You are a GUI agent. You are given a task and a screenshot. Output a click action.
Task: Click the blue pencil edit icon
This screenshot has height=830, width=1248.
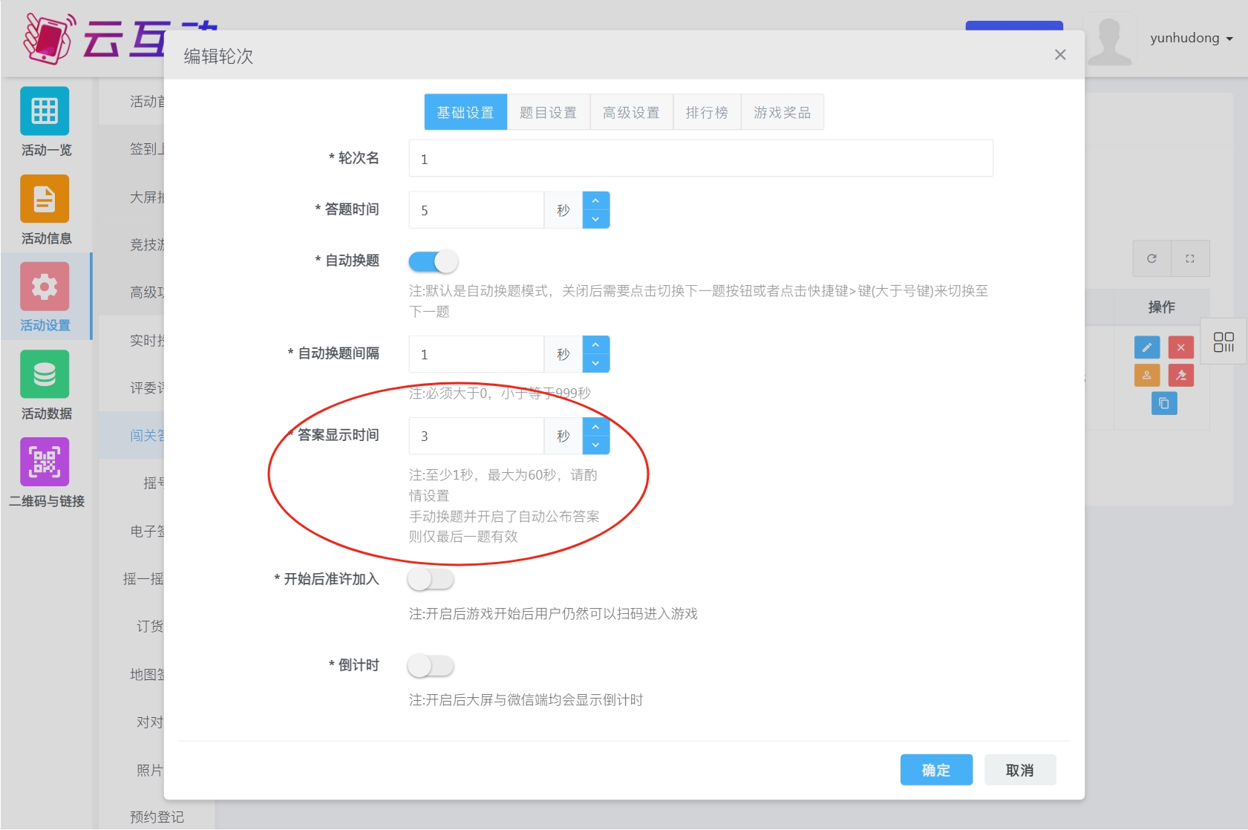pos(1146,347)
